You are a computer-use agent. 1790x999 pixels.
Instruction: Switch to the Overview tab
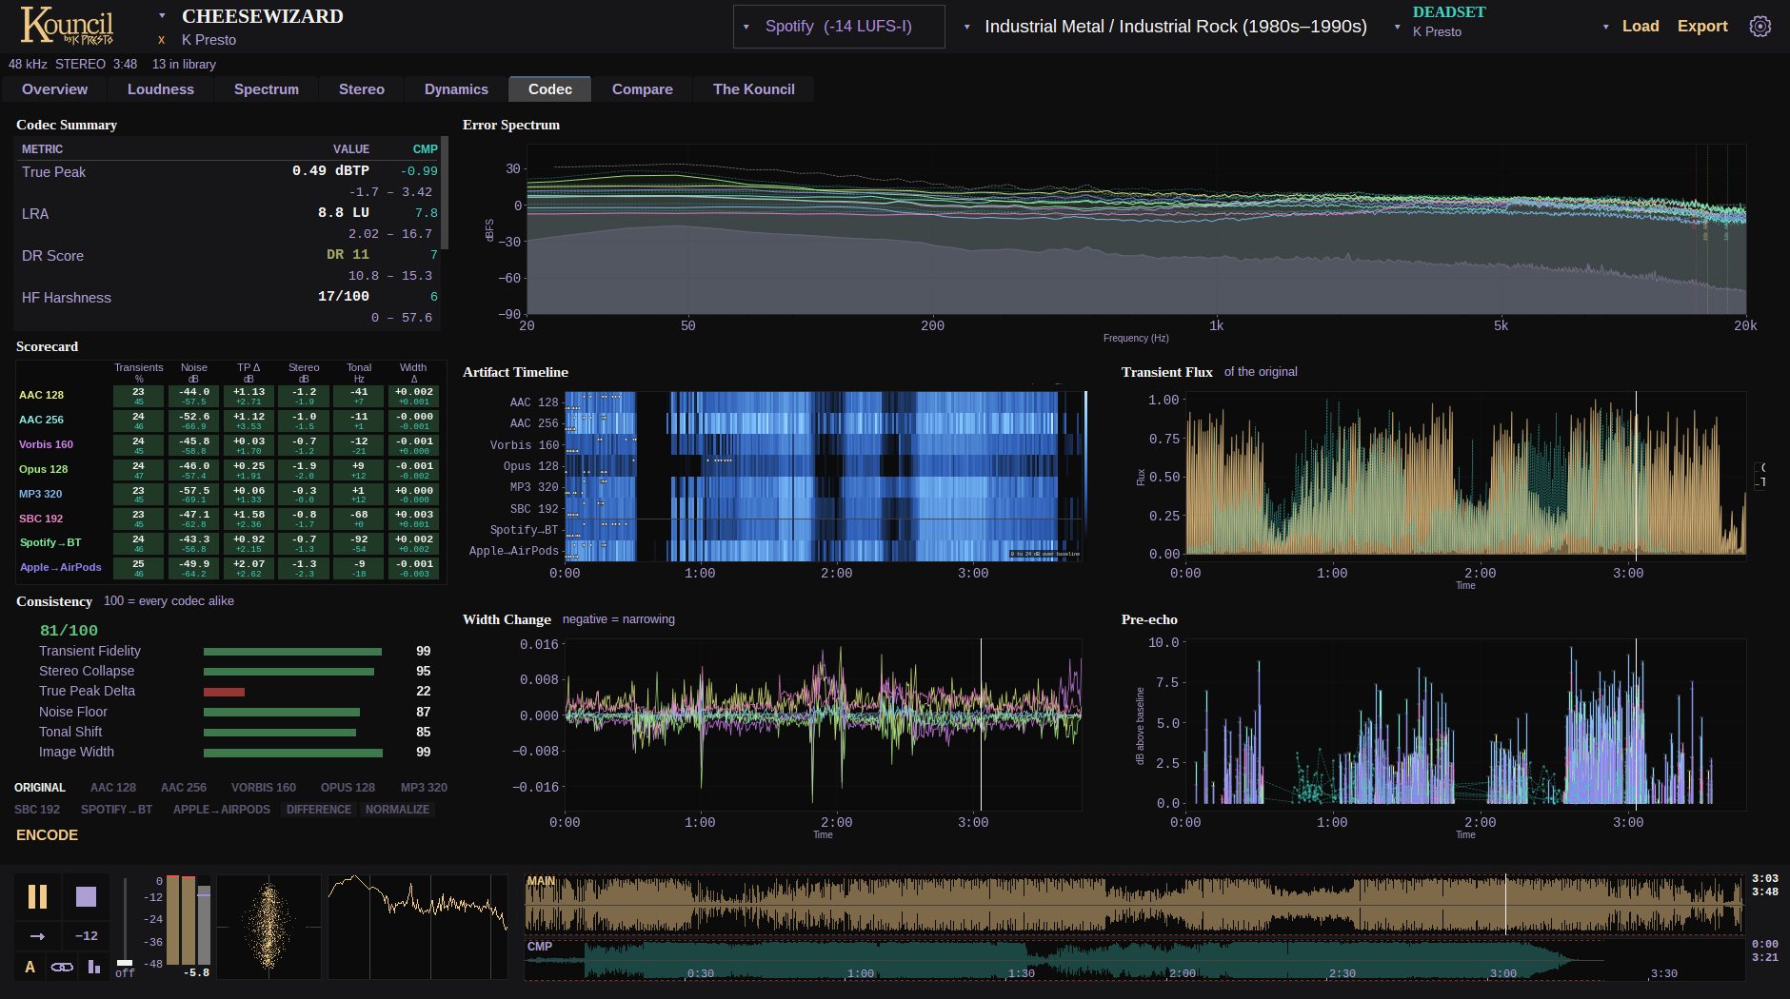pyautogui.click(x=55, y=89)
